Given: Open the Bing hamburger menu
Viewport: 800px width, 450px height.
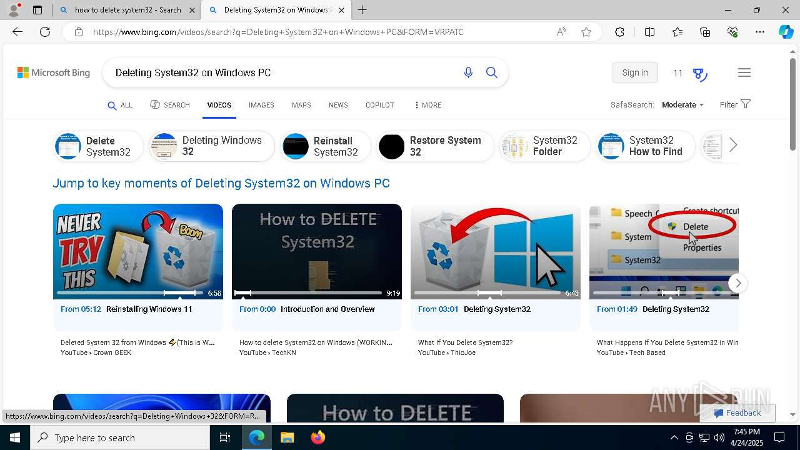Looking at the screenshot, I should tap(744, 73).
